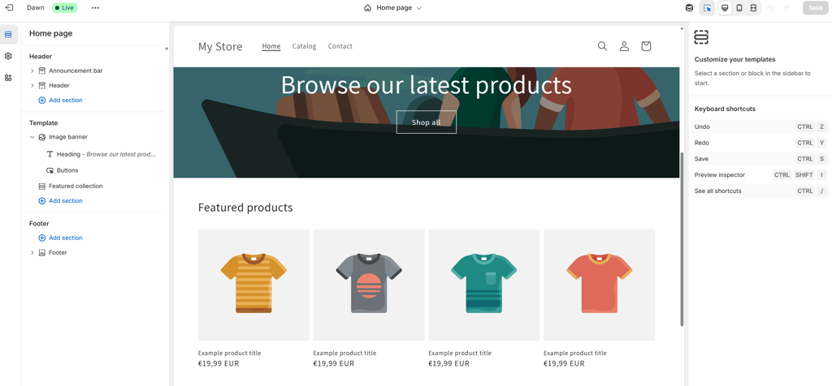The height and width of the screenshot is (386, 832).
Task: Click the My Store logo text
Action: [x=220, y=46]
